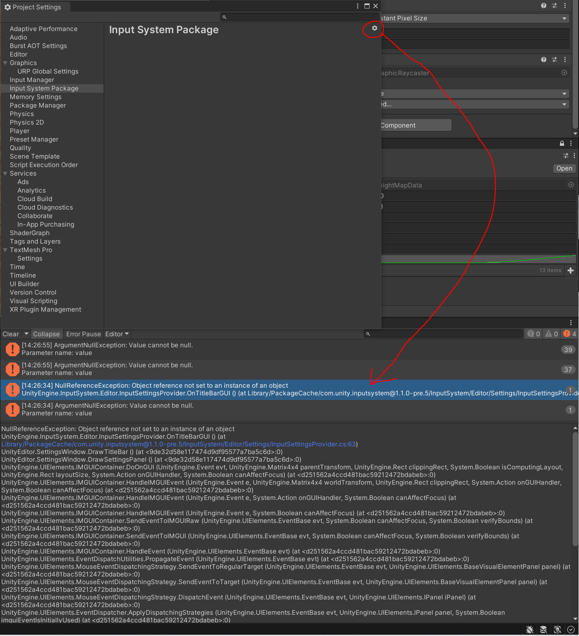Click the Open button in the Inspector

point(564,168)
